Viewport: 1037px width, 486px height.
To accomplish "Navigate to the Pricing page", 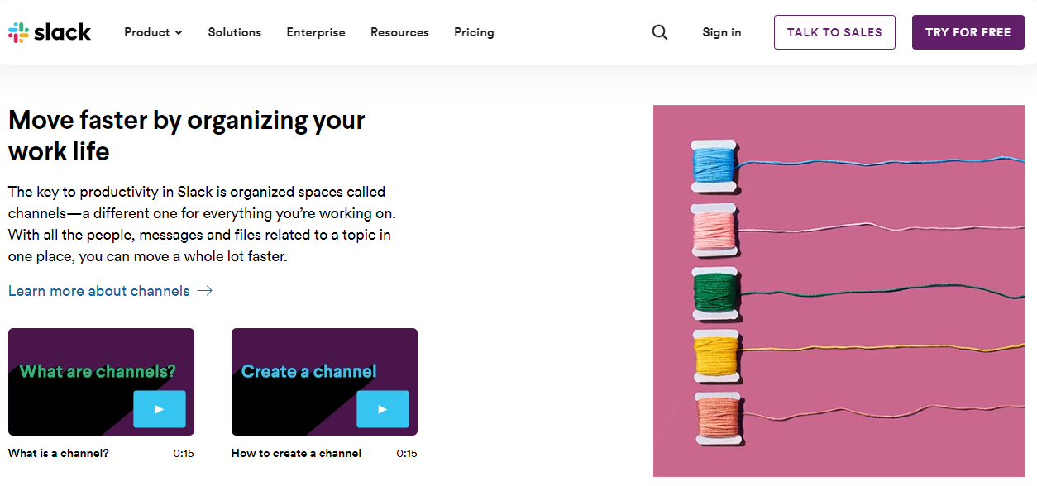I will (x=474, y=32).
